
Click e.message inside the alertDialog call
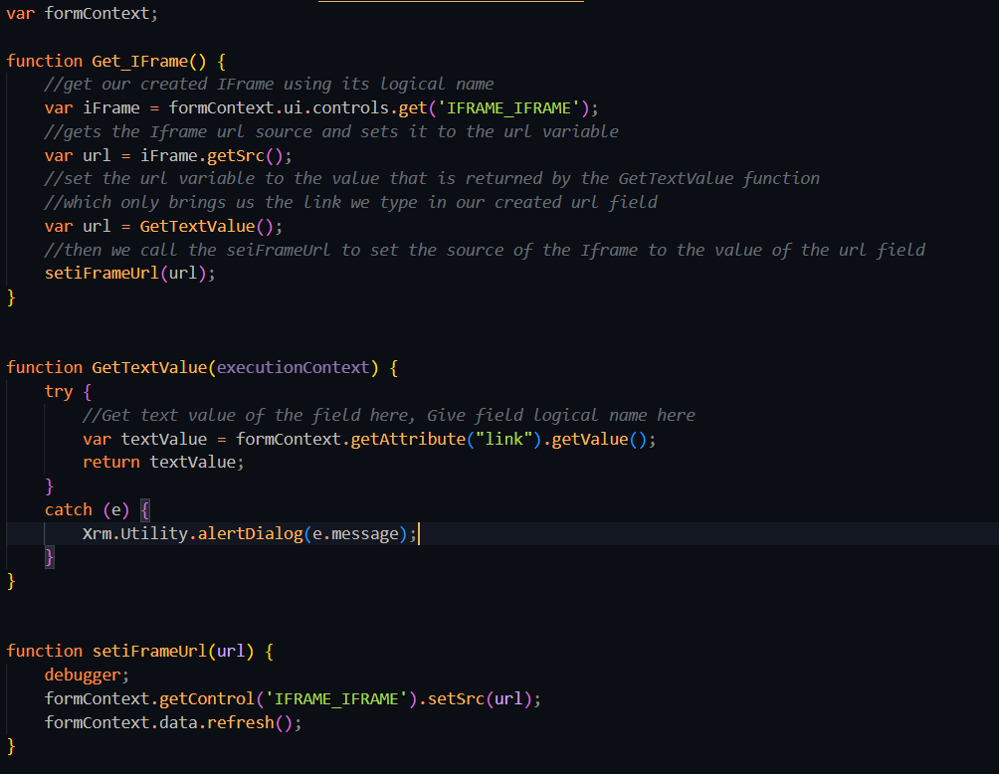pos(355,533)
